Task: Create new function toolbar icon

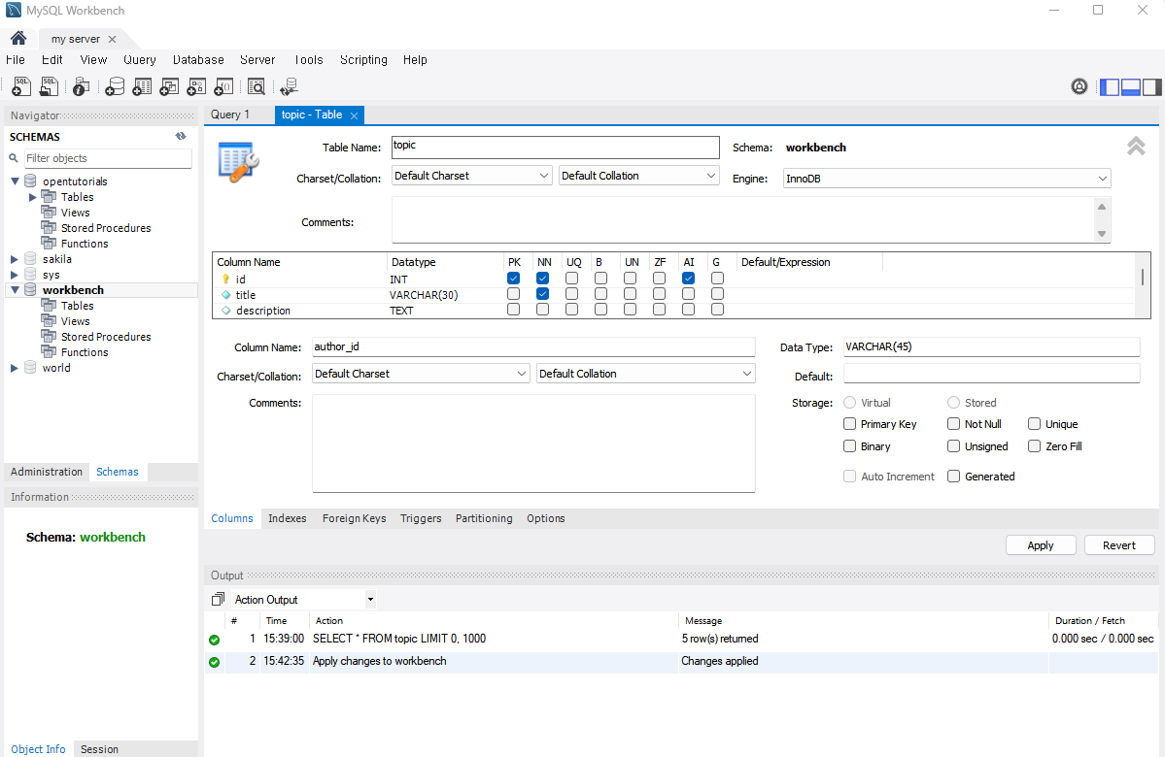Action: [x=223, y=86]
